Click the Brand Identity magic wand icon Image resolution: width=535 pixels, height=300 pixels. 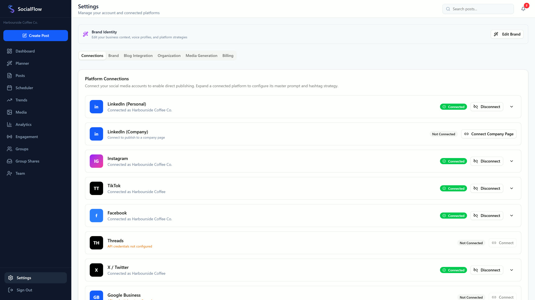(x=86, y=34)
